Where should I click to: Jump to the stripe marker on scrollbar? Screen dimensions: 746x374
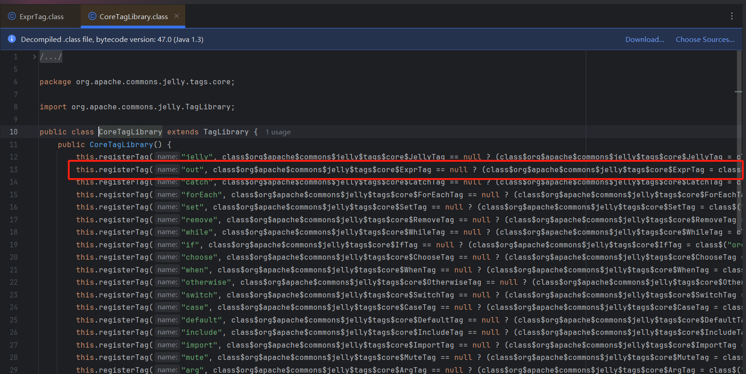(738, 92)
